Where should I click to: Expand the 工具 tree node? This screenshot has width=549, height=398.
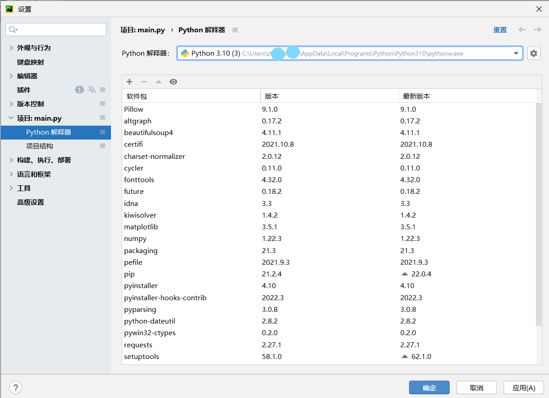click(11, 188)
